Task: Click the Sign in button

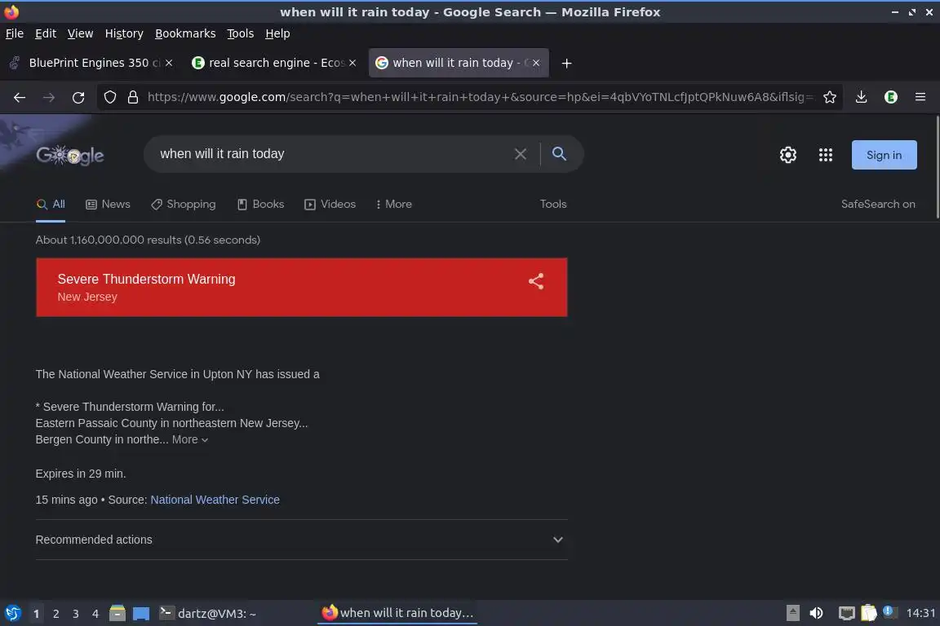Action: (x=884, y=155)
